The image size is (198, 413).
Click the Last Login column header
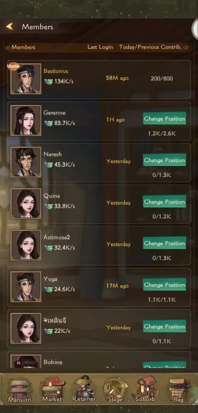(x=100, y=47)
